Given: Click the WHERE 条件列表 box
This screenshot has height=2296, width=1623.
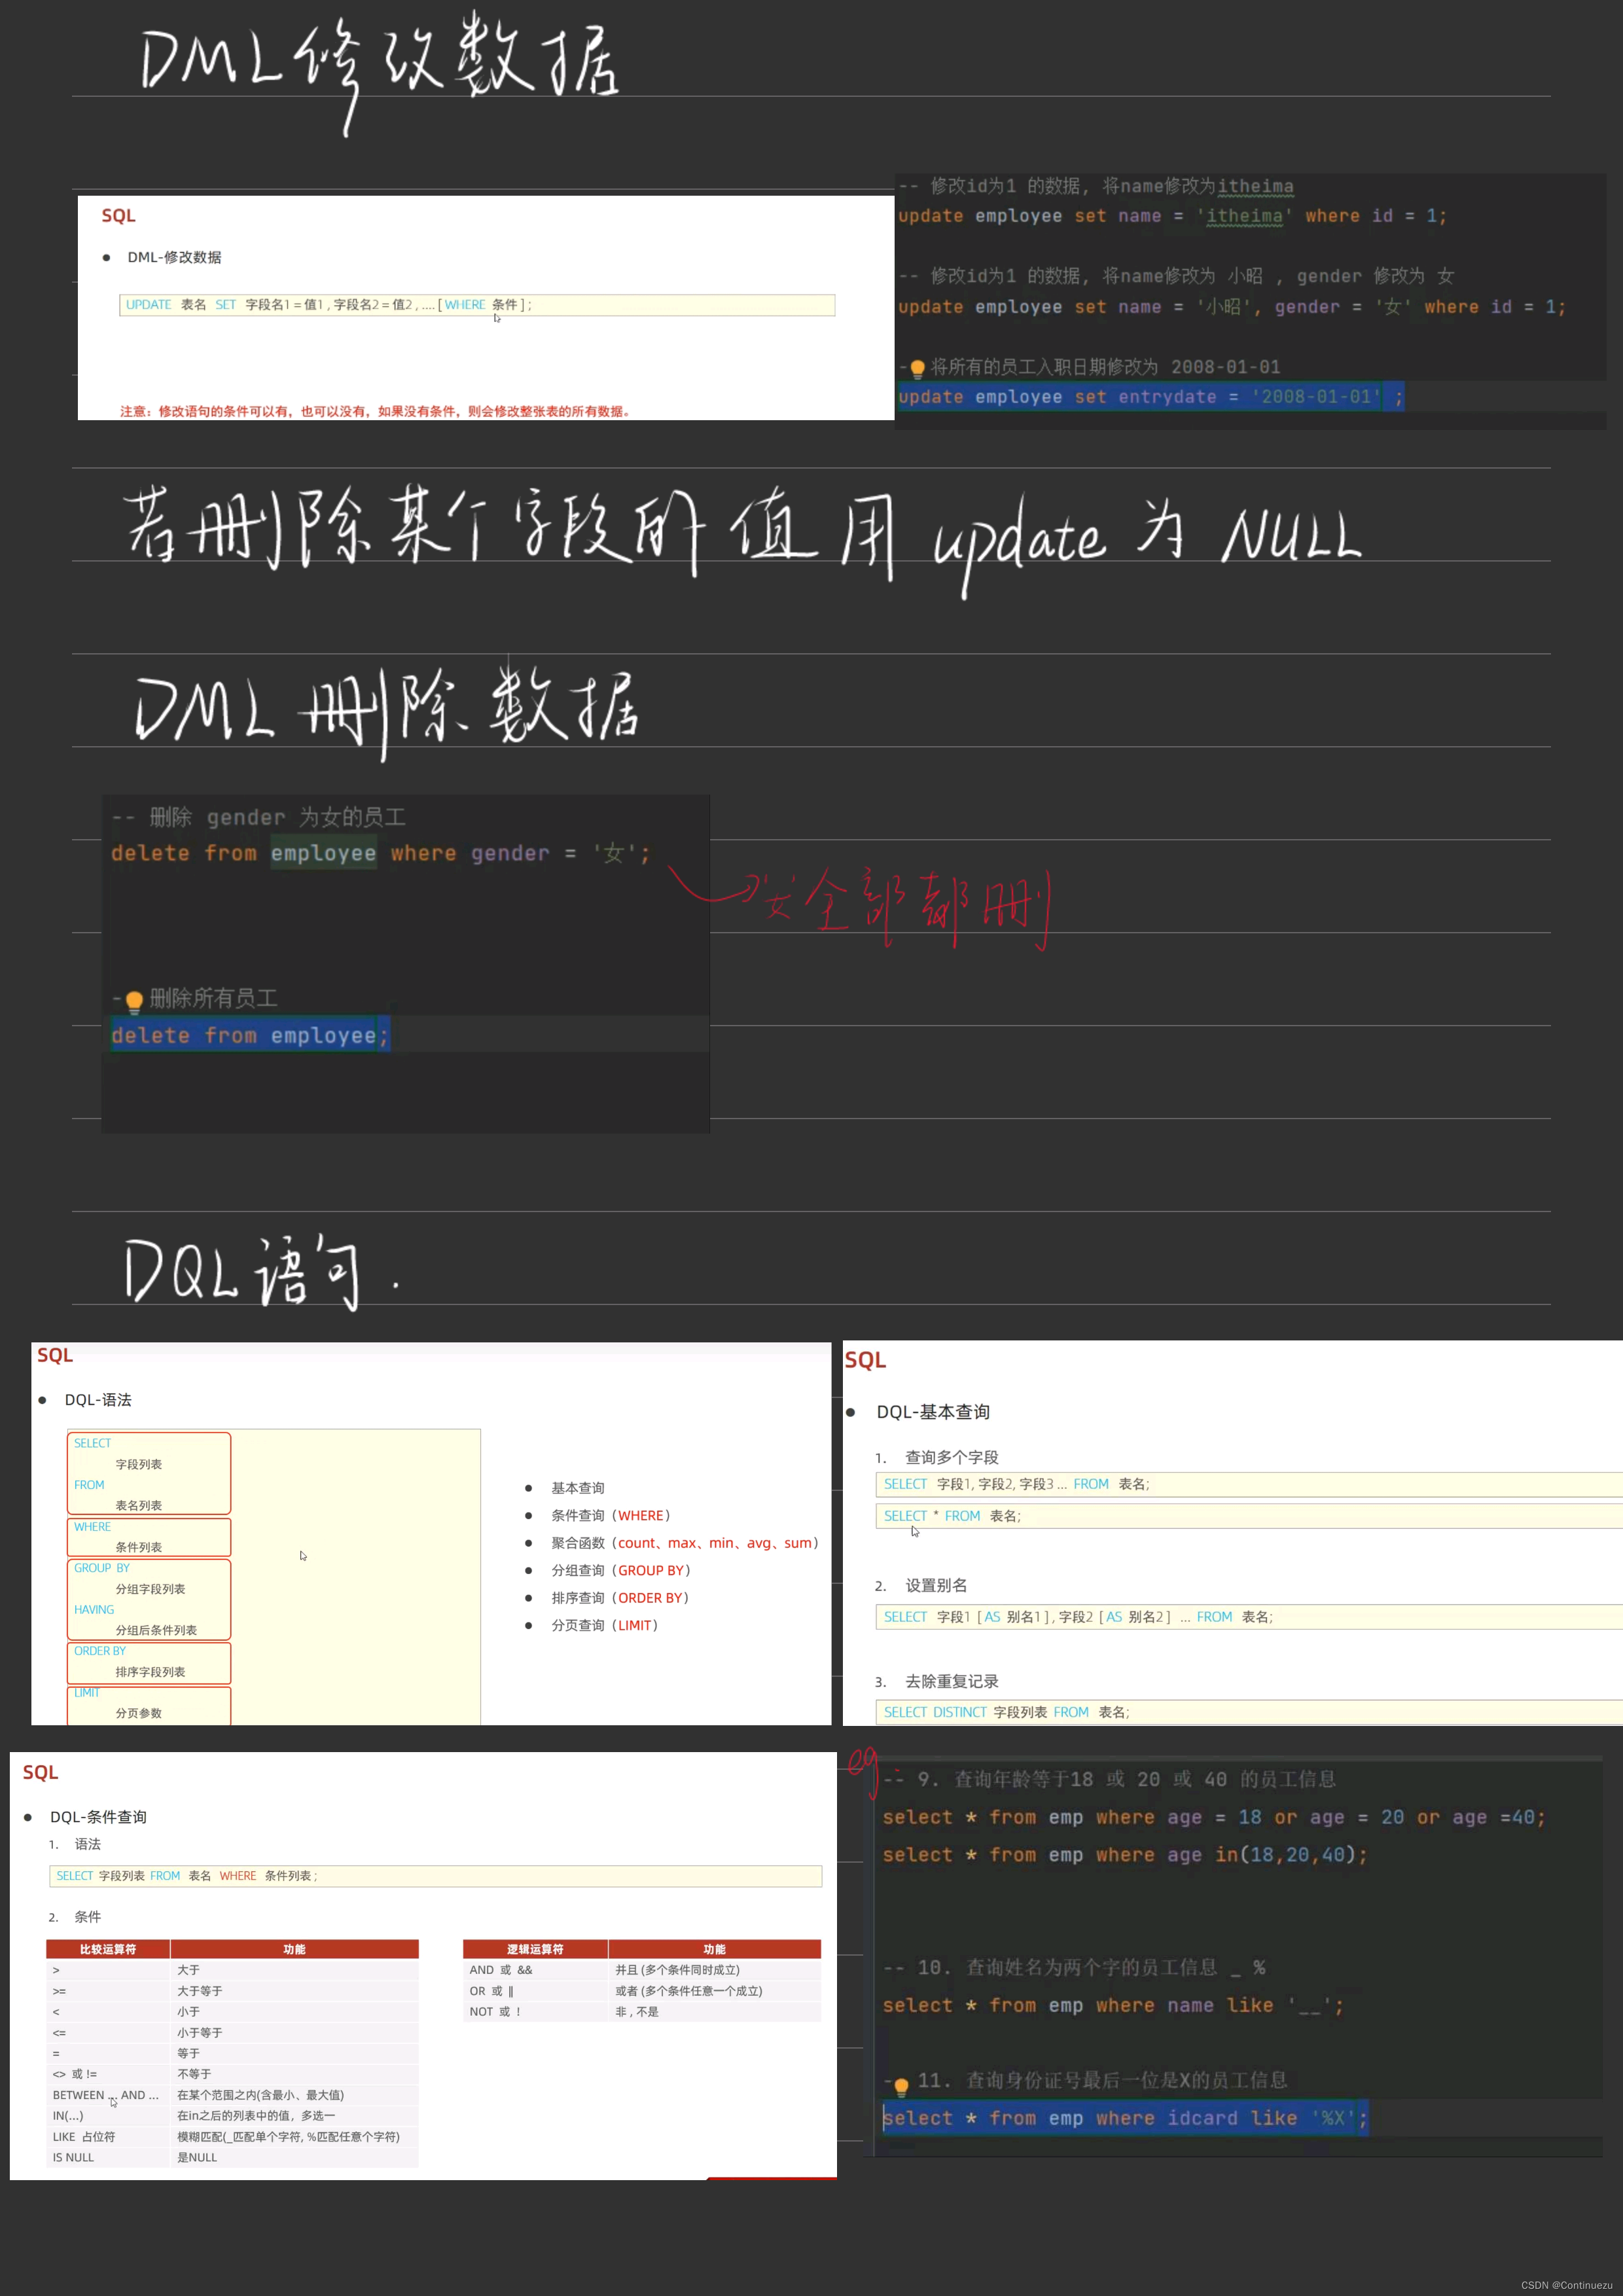Looking at the screenshot, I should tap(147, 1536).
